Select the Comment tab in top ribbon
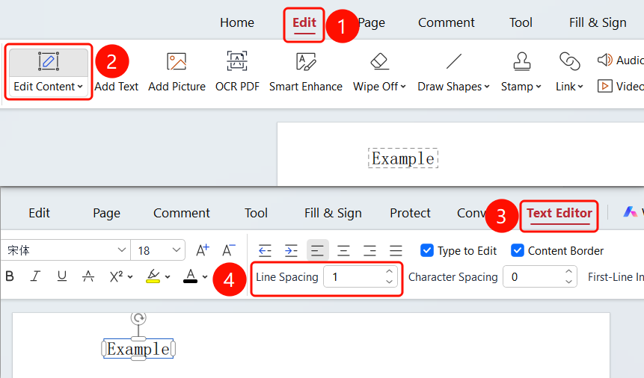This screenshot has height=378, width=644. click(x=446, y=22)
